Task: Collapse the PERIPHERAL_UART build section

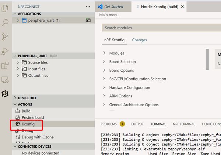Action: pyautogui.click(x=15, y=56)
